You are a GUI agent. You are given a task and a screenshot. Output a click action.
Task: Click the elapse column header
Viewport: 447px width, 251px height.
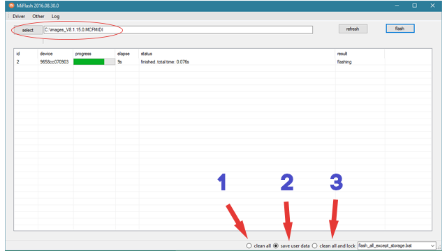[123, 54]
